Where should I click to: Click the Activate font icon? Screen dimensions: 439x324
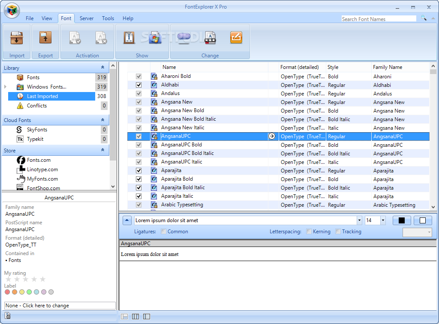click(75, 38)
